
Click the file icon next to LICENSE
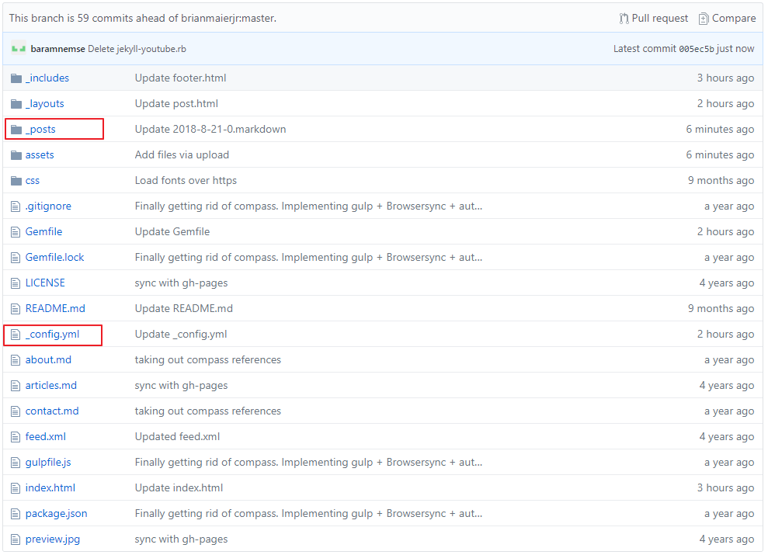16,283
